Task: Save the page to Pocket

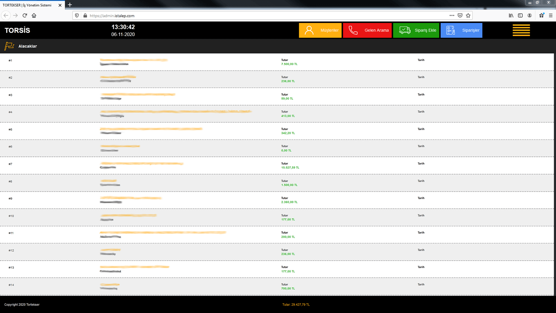Action: [460, 16]
